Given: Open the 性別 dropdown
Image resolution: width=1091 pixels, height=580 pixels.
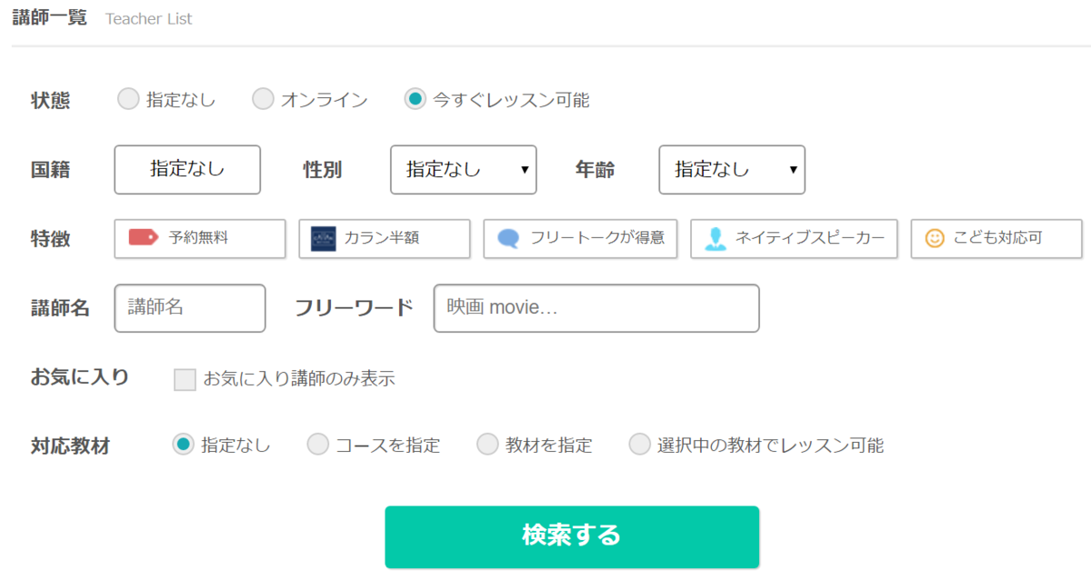Looking at the screenshot, I should [x=464, y=170].
